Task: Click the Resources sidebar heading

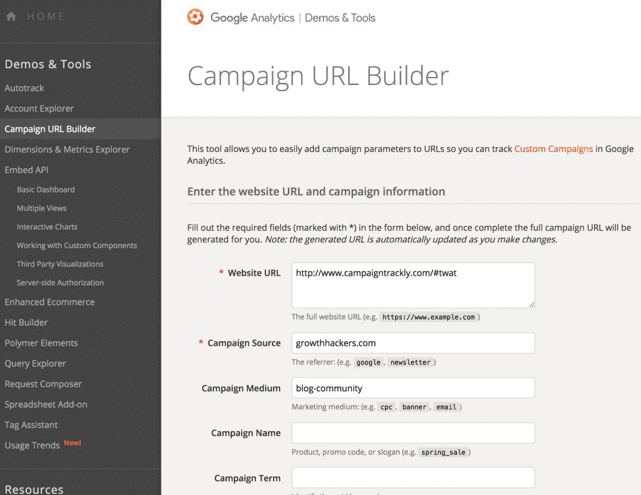Action: tap(34, 489)
